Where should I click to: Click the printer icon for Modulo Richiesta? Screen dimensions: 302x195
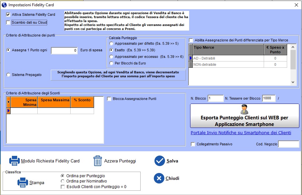click(x=15, y=161)
